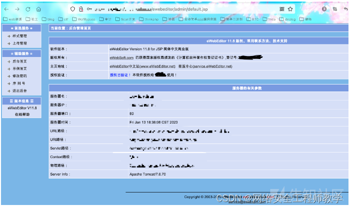The image size is (350, 208).
Task: Open the thinkphp bookmarks folder
Action: coord(149,19)
